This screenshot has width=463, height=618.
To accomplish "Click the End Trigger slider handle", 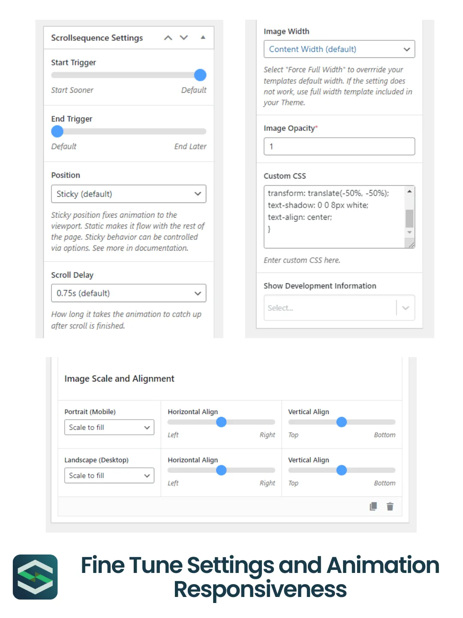I will pyautogui.click(x=57, y=131).
